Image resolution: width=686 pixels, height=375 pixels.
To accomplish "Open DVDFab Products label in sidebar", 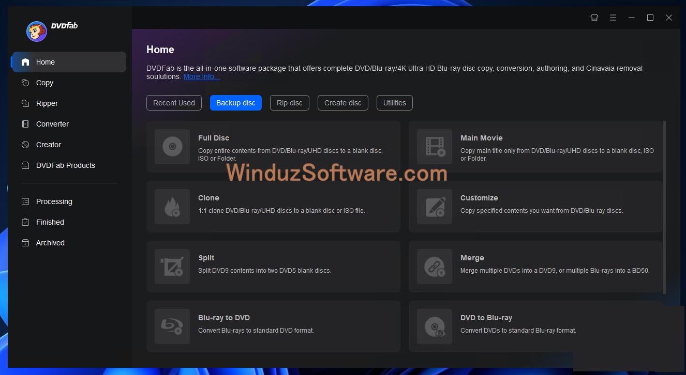I will point(66,165).
